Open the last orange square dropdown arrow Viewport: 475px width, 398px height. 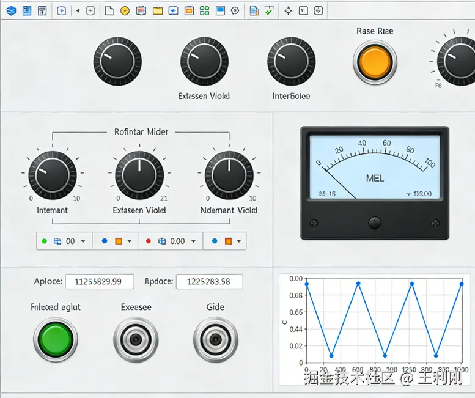[238, 241]
